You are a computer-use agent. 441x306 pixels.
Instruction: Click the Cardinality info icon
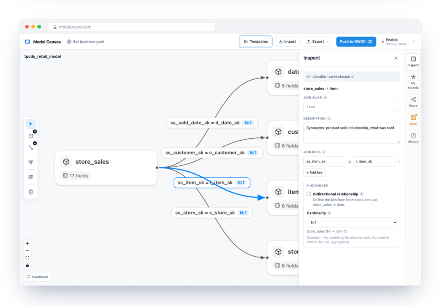[329, 213]
